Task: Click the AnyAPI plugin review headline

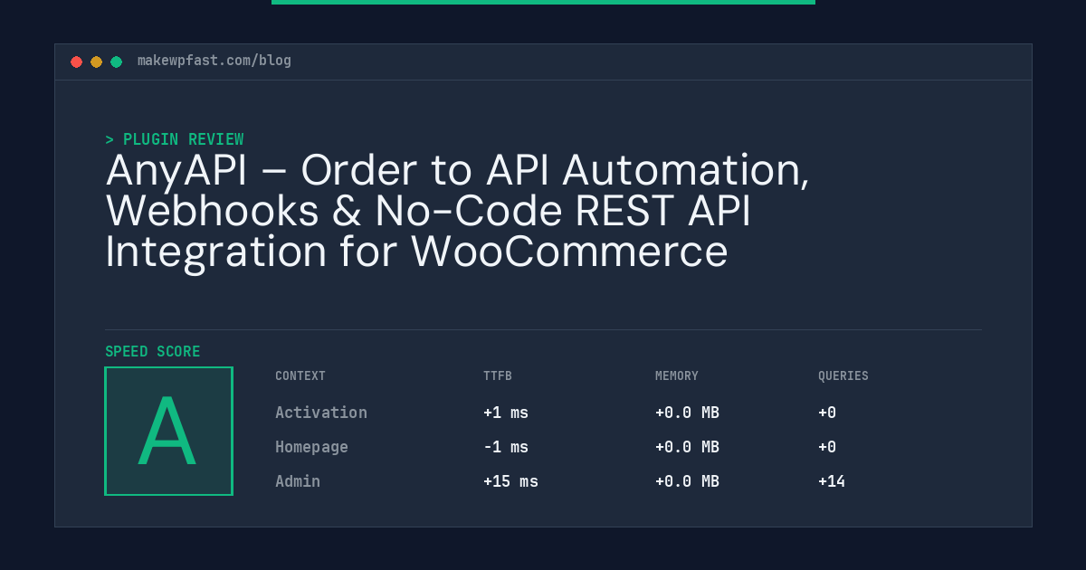Action: (x=457, y=212)
